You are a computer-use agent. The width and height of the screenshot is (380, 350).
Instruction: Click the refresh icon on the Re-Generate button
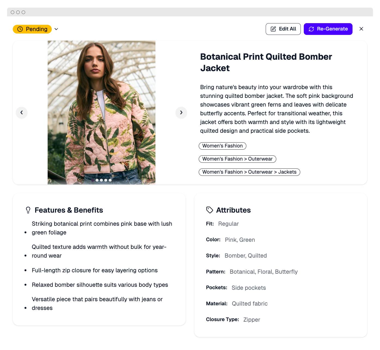coord(311,29)
